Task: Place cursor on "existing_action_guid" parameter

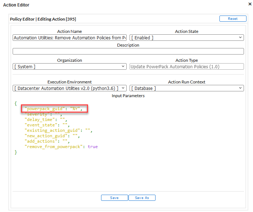Action: click(52, 130)
